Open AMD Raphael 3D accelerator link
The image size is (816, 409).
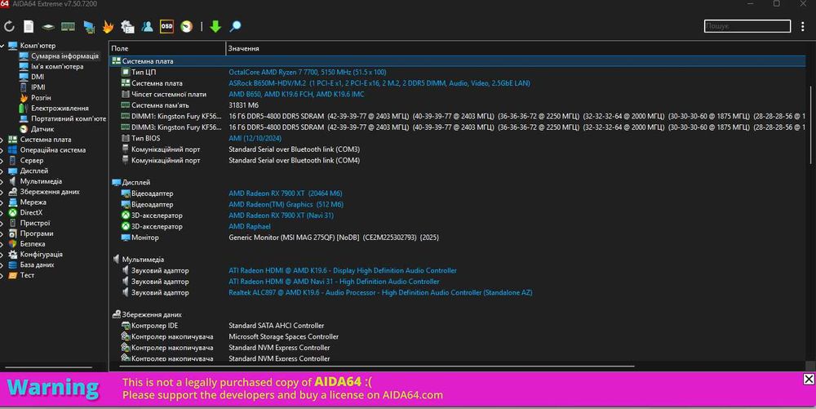[x=249, y=226]
